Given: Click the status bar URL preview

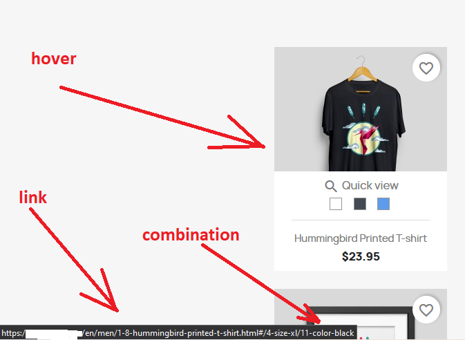Looking at the screenshot, I should coord(178,333).
